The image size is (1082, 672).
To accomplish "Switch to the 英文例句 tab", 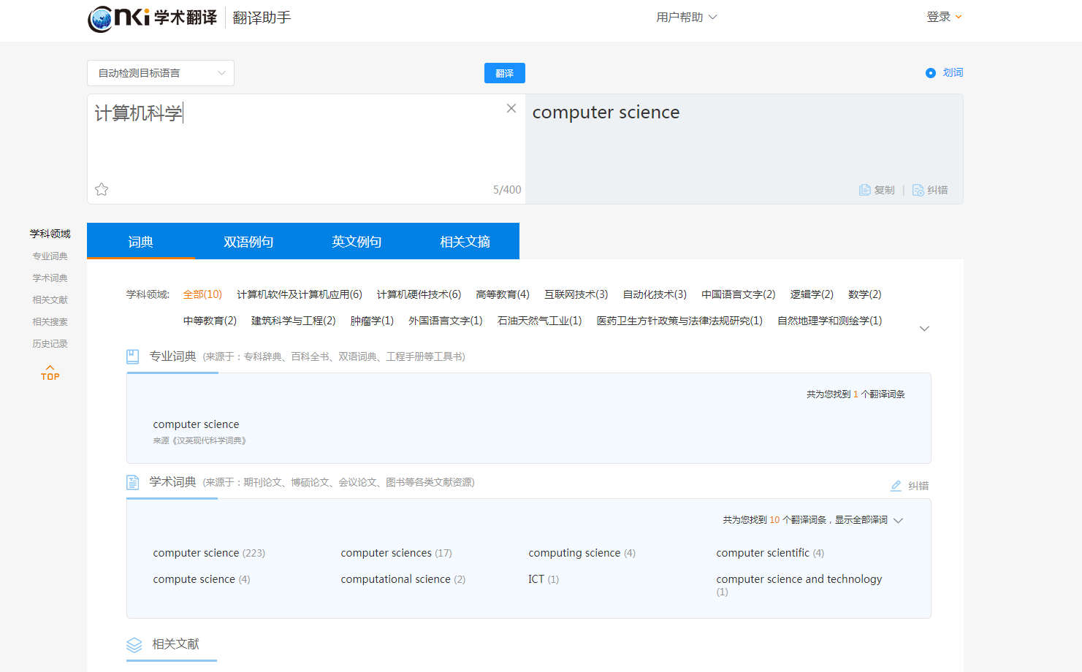I will [x=357, y=241].
